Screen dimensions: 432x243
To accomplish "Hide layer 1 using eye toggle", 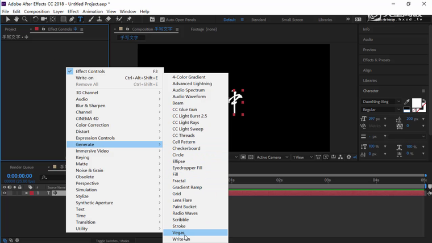I will (x=5, y=193).
